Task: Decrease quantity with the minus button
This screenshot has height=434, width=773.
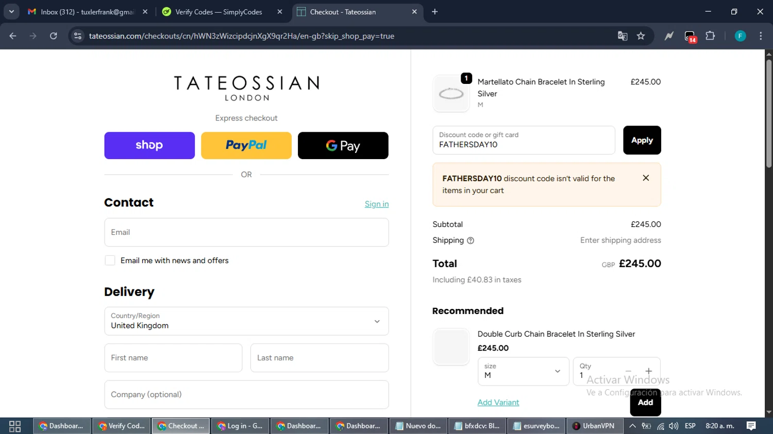Action: coord(628,371)
